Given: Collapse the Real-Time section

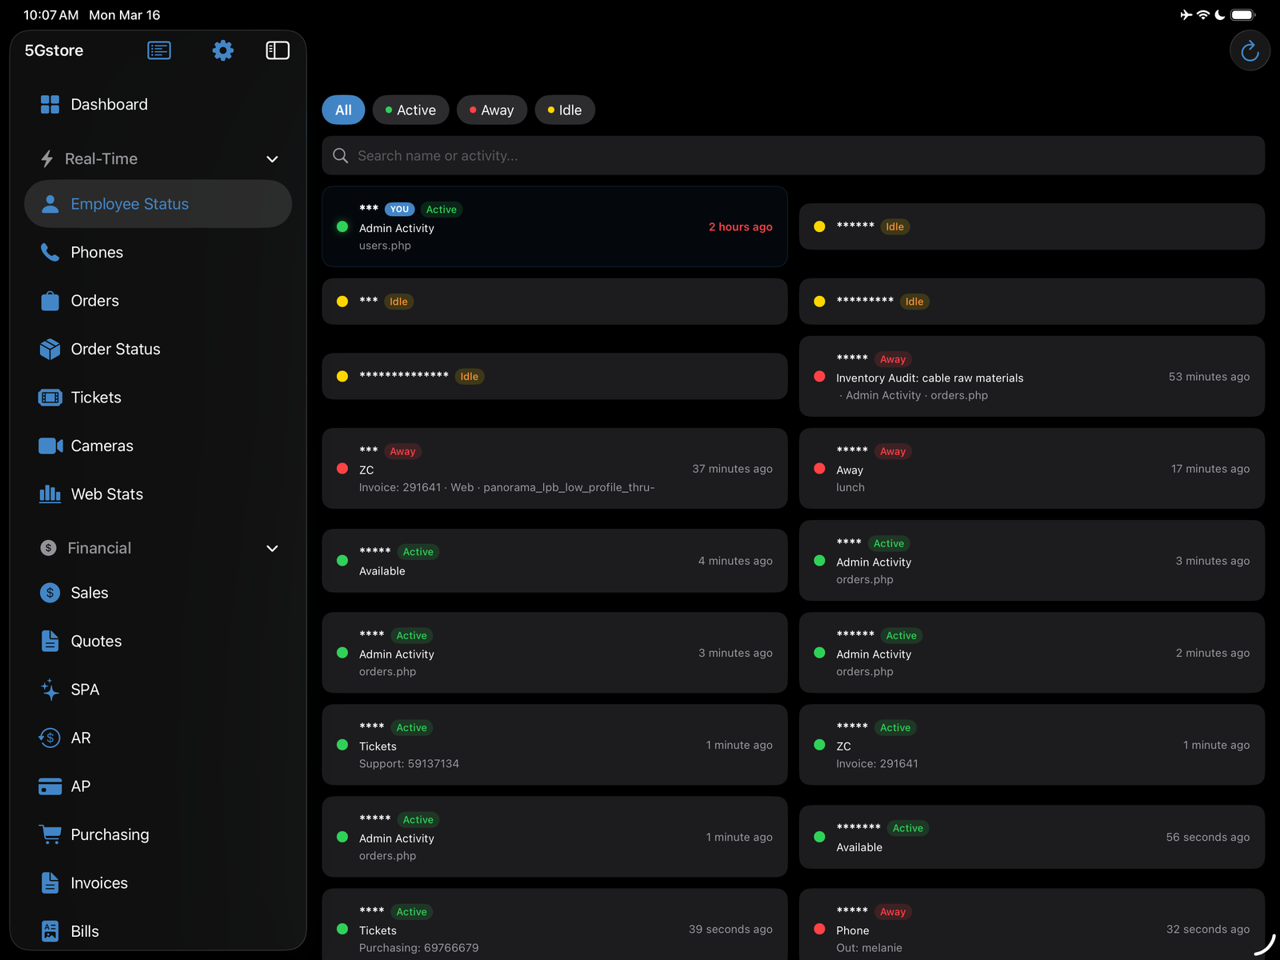Looking at the screenshot, I should point(272,158).
